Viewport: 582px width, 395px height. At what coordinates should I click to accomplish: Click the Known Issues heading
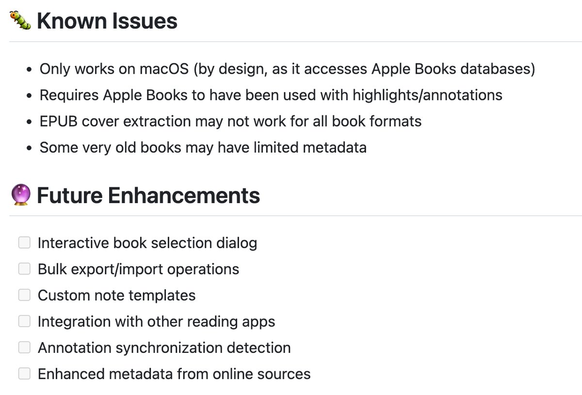click(107, 21)
